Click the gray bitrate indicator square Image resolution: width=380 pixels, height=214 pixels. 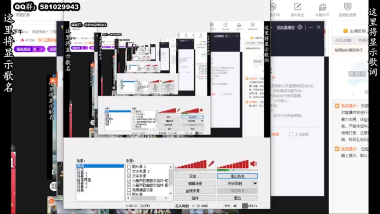pyautogui.click(x=245, y=206)
